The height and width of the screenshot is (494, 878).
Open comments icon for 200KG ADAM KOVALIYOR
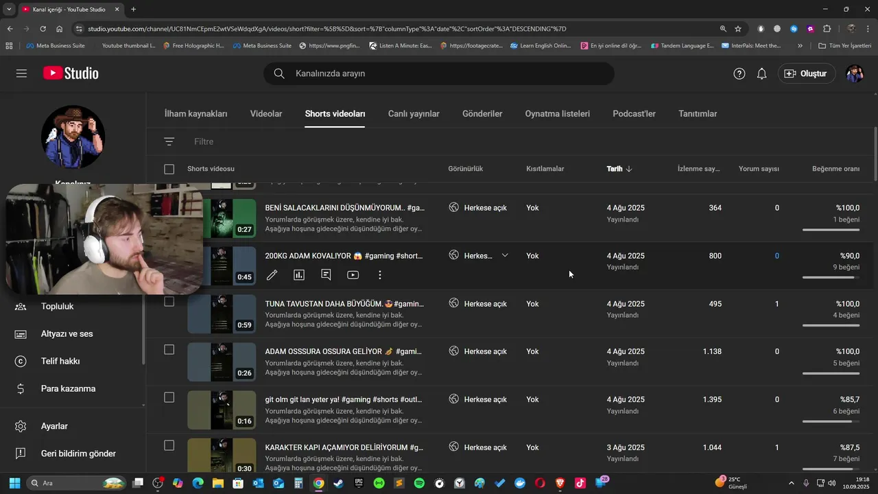point(327,275)
